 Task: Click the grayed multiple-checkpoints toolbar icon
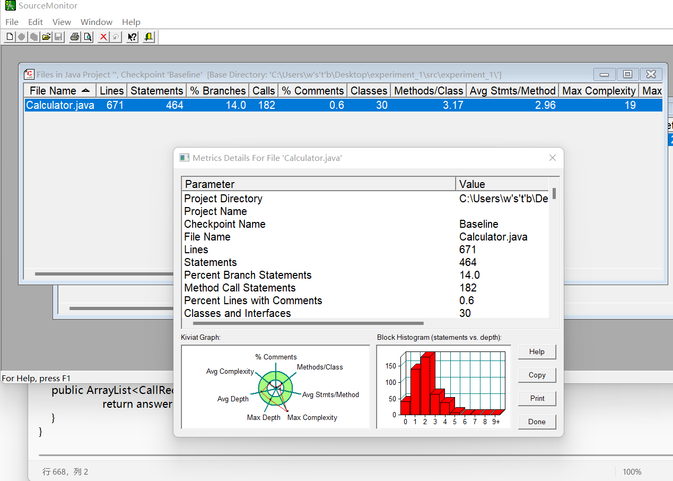pos(33,37)
